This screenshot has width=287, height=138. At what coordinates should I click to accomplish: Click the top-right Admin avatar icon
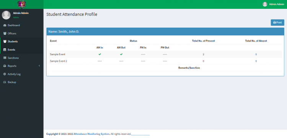[265, 4]
